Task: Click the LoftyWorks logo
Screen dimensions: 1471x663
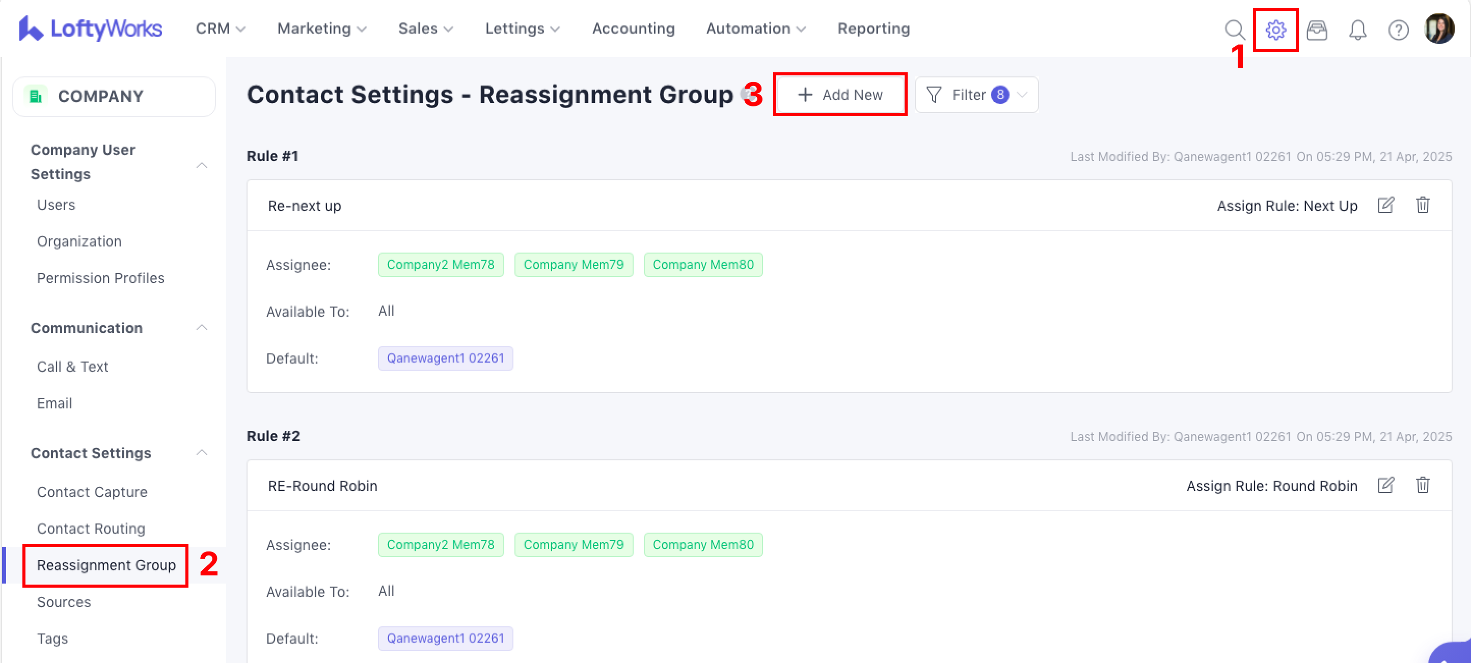Action: pyautogui.click(x=91, y=29)
